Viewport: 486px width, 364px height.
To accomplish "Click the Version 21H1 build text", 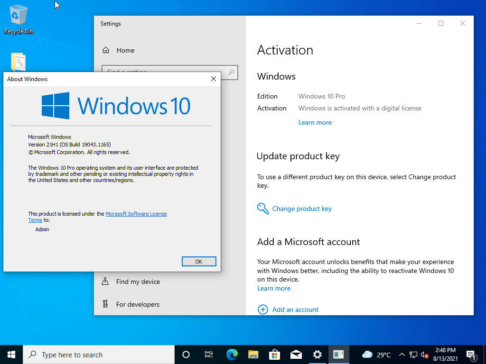I will point(69,145).
